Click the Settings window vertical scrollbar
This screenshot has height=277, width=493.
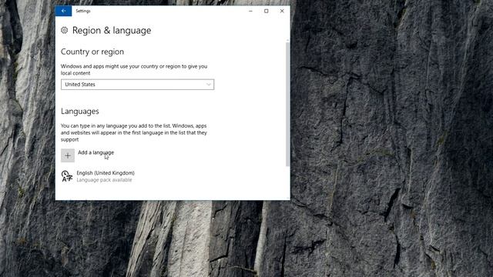point(287,105)
